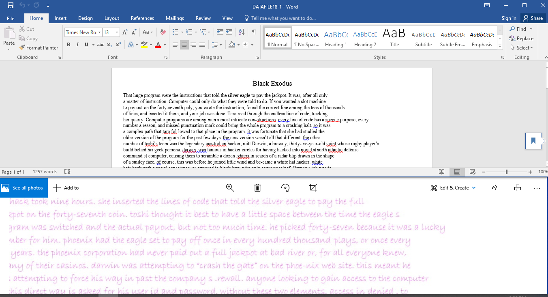Crop the photo in Photos app
Image resolution: width=548 pixels, height=297 pixels.
click(313, 187)
